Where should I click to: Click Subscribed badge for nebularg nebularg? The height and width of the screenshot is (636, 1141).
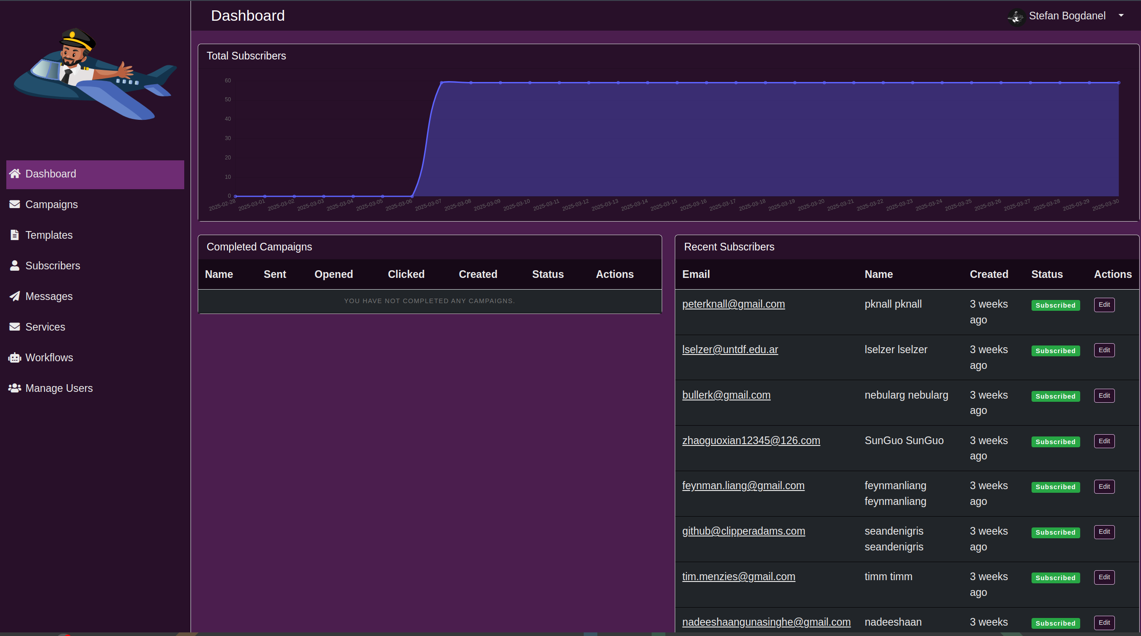point(1055,396)
